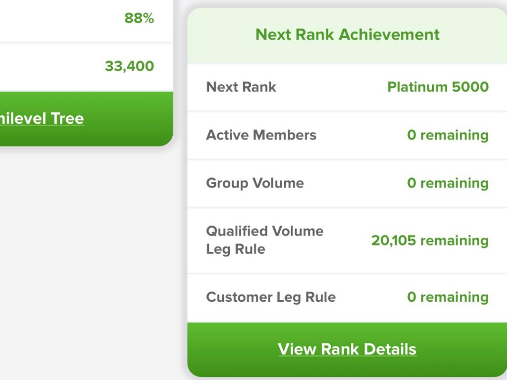Viewport: 507px width, 380px height.
Task: Click Customer Leg Rule 0 remaining value
Action: coord(448,297)
